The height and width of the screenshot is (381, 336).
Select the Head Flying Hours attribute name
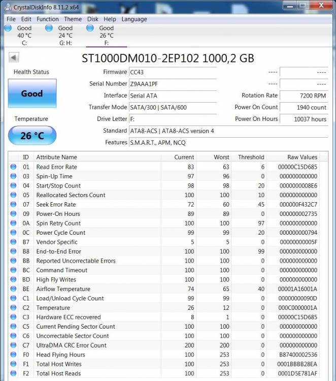coord(61,355)
